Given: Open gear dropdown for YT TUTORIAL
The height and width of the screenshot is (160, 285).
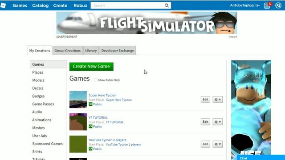Looking at the screenshot, I should pyautogui.click(x=218, y=122).
